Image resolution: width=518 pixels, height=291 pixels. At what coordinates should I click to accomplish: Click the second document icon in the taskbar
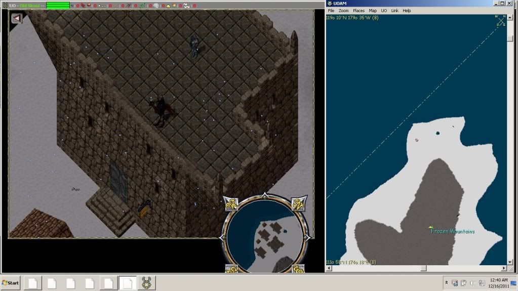point(52,283)
